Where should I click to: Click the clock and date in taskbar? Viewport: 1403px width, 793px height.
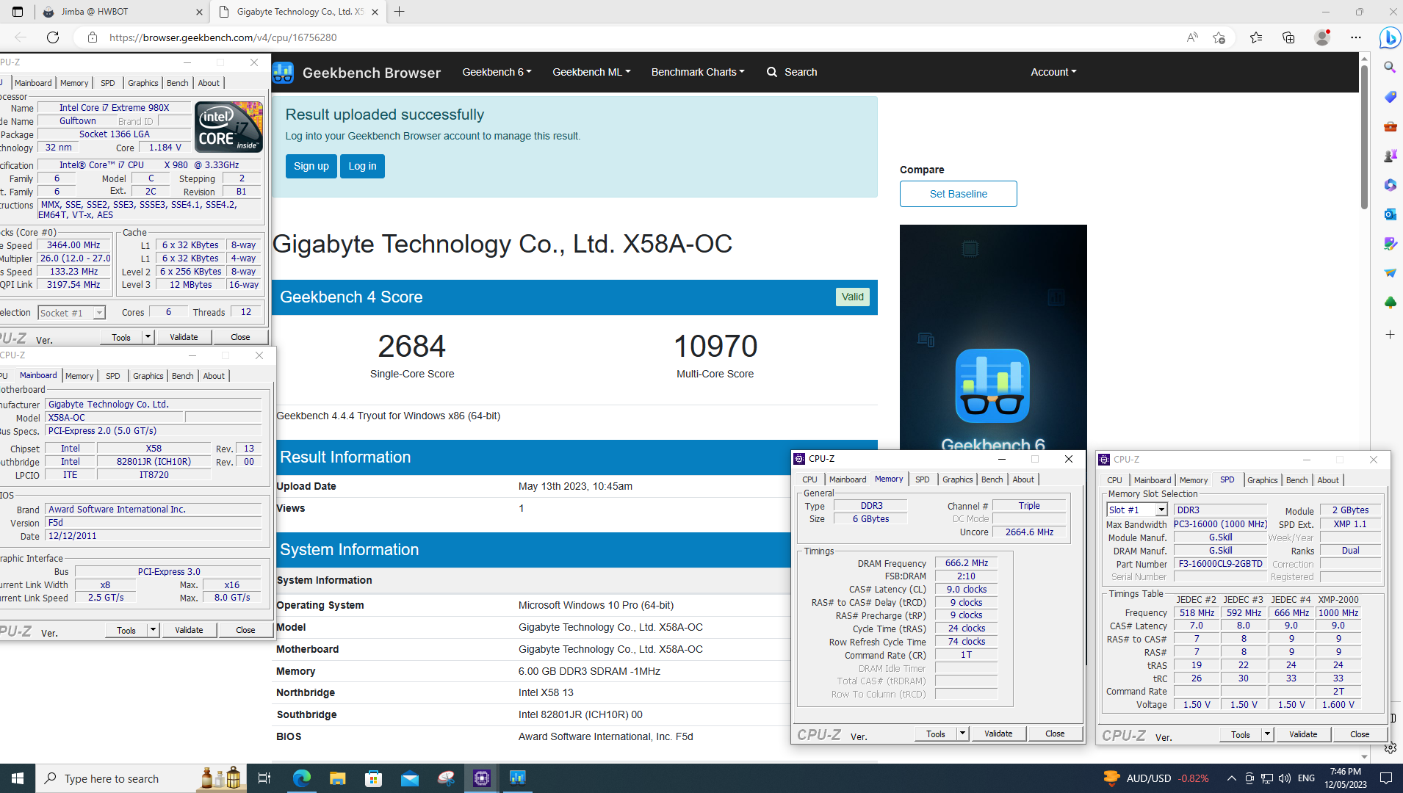(1346, 778)
